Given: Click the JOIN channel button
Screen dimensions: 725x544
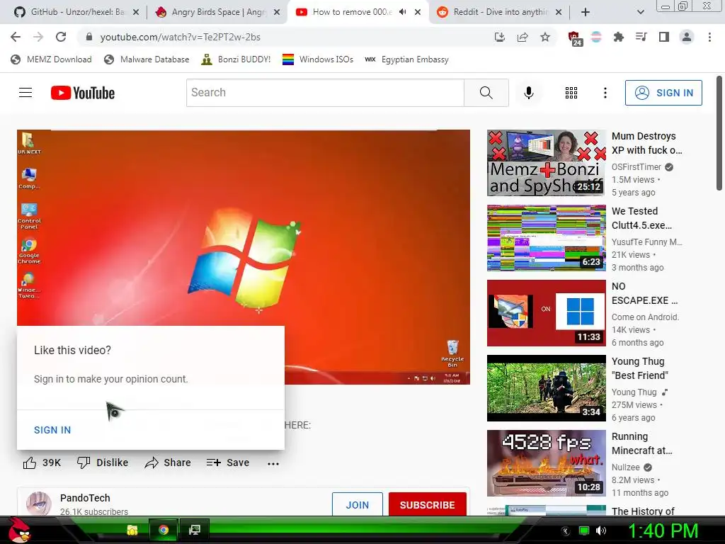Looking at the screenshot, I should (x=358, y=504).
